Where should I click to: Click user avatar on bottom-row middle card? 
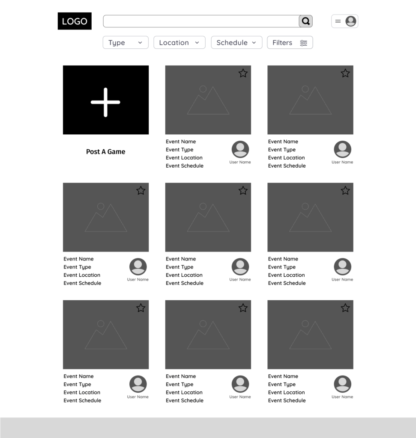pyautogui.click(x=240, y=384)
